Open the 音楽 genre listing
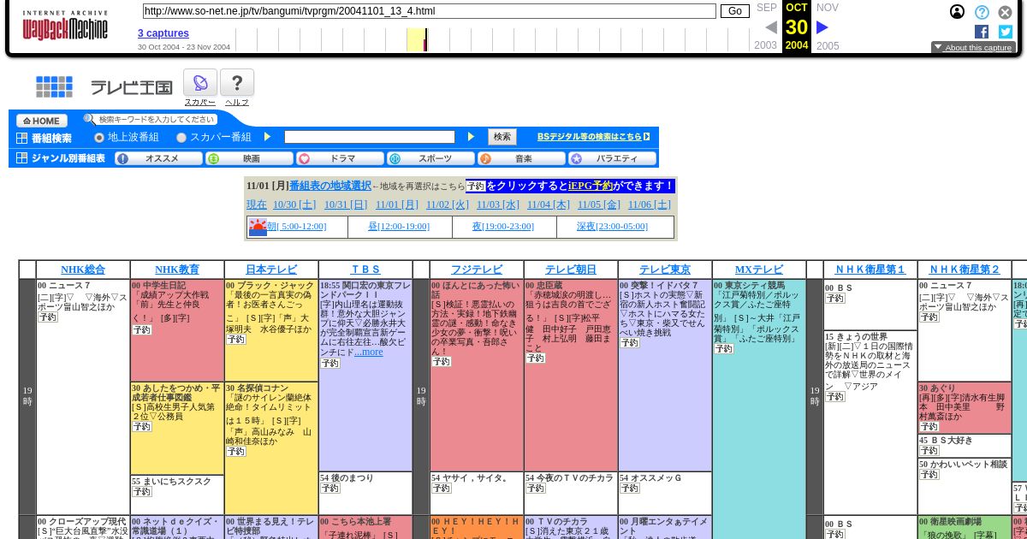Screen dimensions: 1027x539 [x=522, y=158]
